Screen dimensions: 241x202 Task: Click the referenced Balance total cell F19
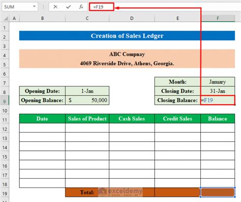click(x=218, y=192)
